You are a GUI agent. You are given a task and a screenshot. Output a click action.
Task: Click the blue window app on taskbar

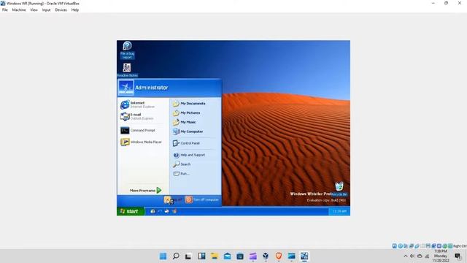pyautogui.click(x=292, y=256)
